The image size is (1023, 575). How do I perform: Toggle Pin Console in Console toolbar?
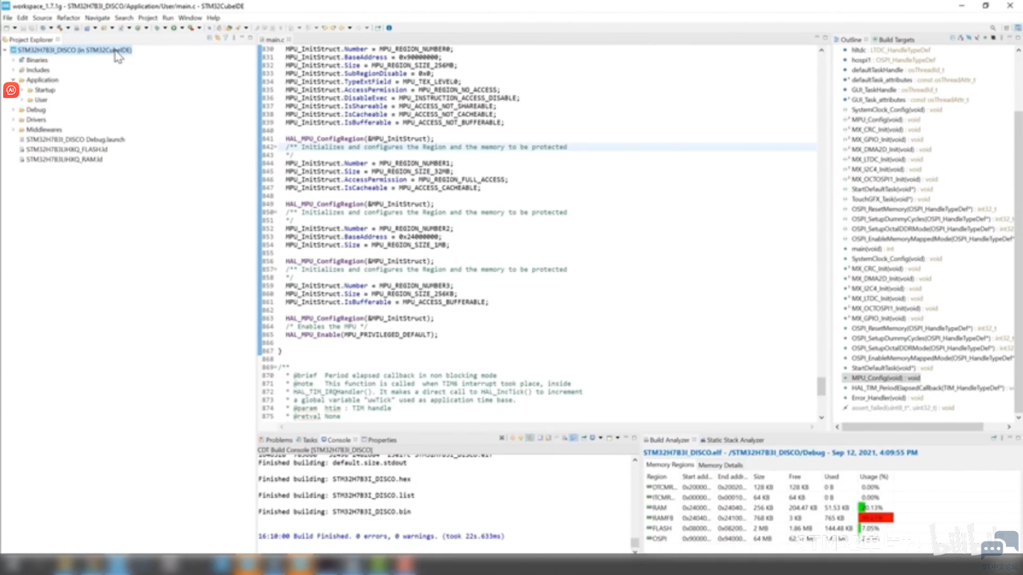point(584,438)
